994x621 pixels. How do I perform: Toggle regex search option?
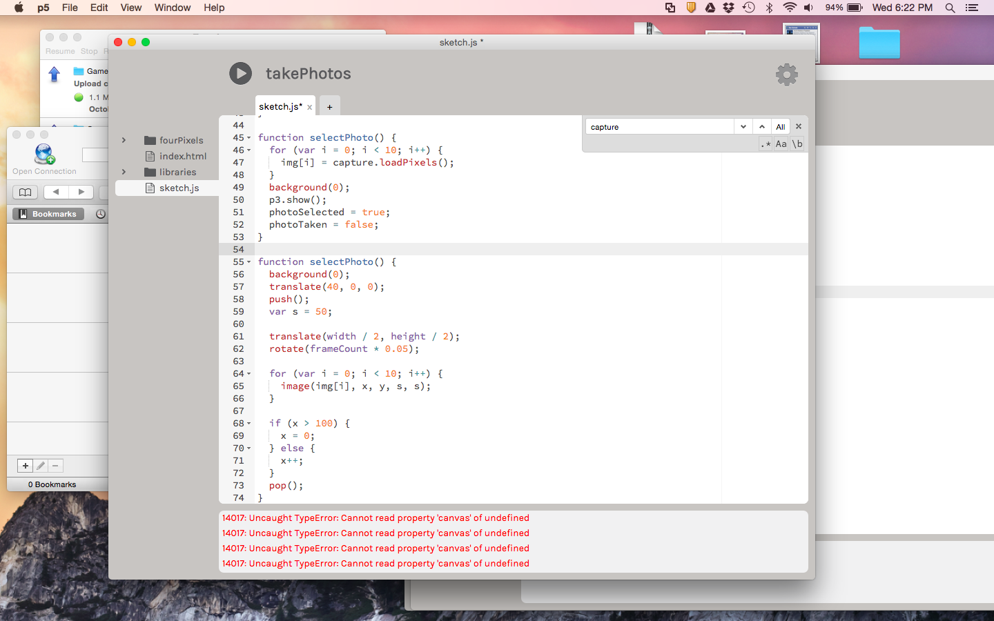point(765,144)
